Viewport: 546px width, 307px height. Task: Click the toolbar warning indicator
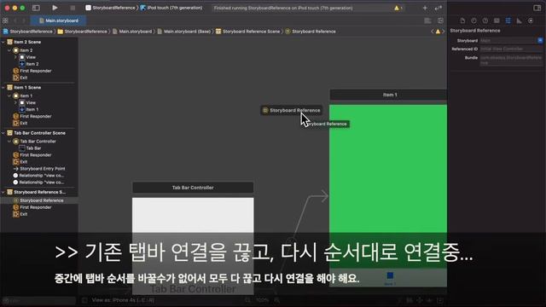[398, 8]
